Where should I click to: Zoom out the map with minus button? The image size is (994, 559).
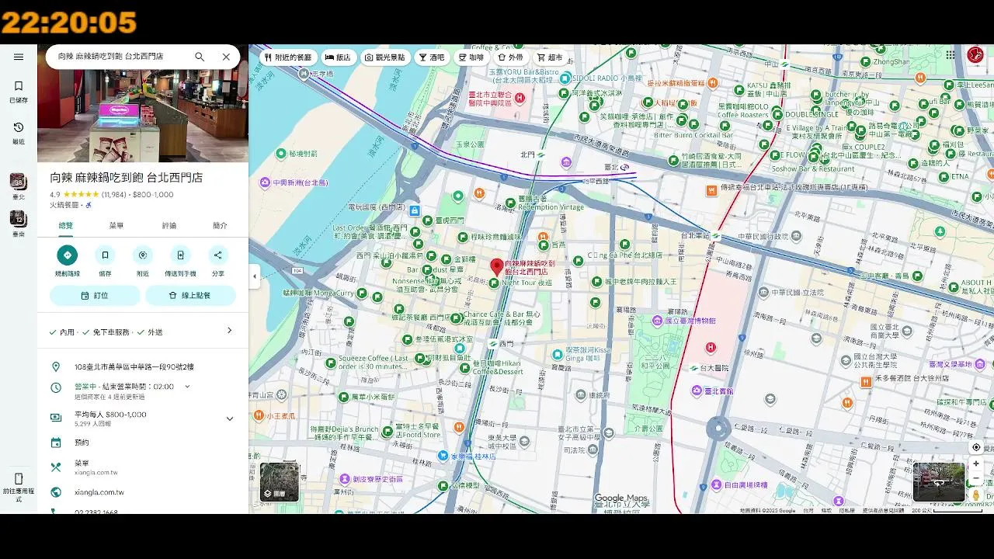click(976, 478)
